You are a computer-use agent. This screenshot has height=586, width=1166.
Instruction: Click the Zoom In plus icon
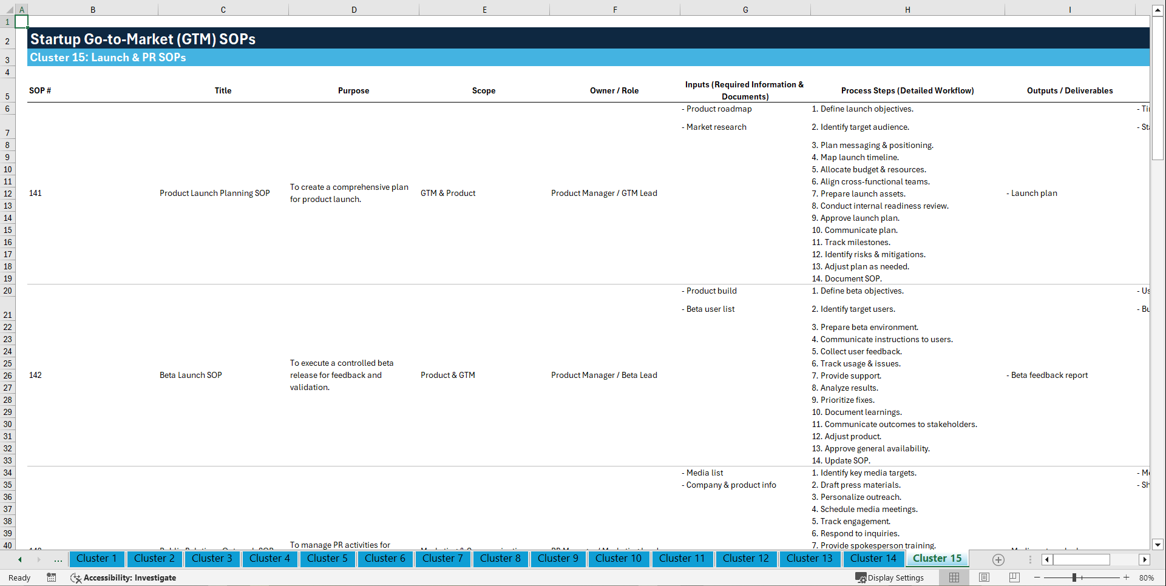tap(1127, 578)
